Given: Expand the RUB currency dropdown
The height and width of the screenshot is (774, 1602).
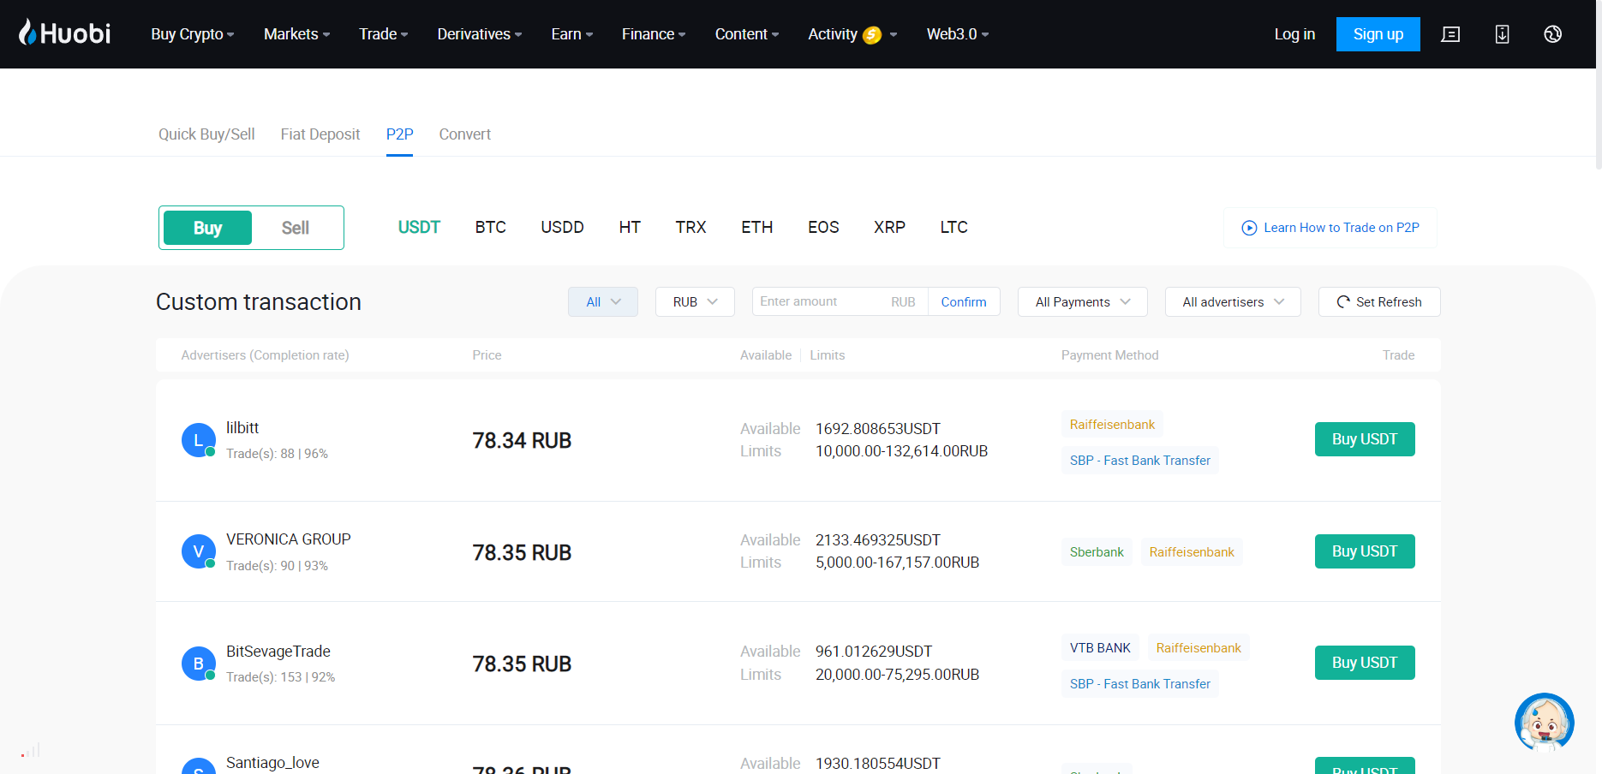Looking at the screenshot, I should click(695, 302).
